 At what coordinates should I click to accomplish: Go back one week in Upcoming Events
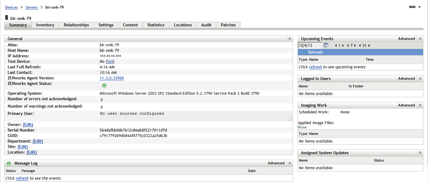(x=348, y=45)
